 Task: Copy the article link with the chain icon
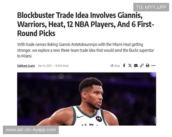(x=142, y=66)
